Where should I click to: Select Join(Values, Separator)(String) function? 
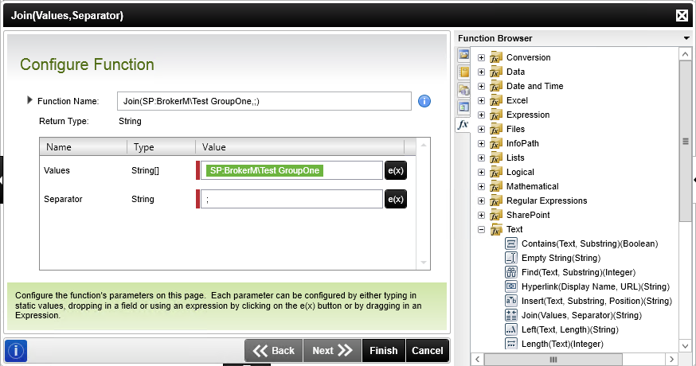(581, 315)
